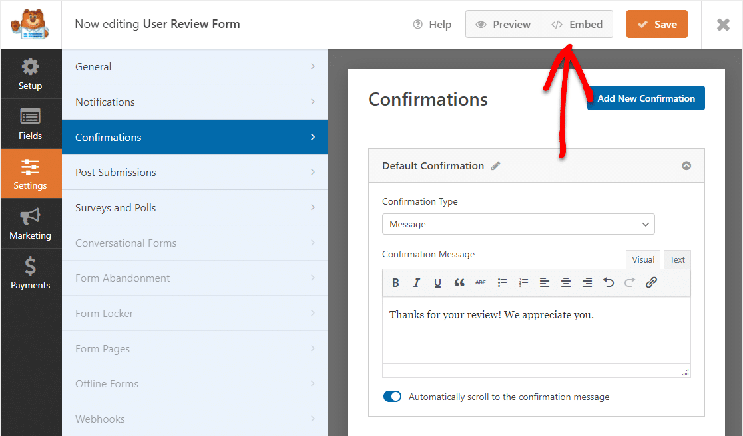This screenshot has width=743, height=436.
Task: Open Offline Forms settings
Action: pos(195,384)
